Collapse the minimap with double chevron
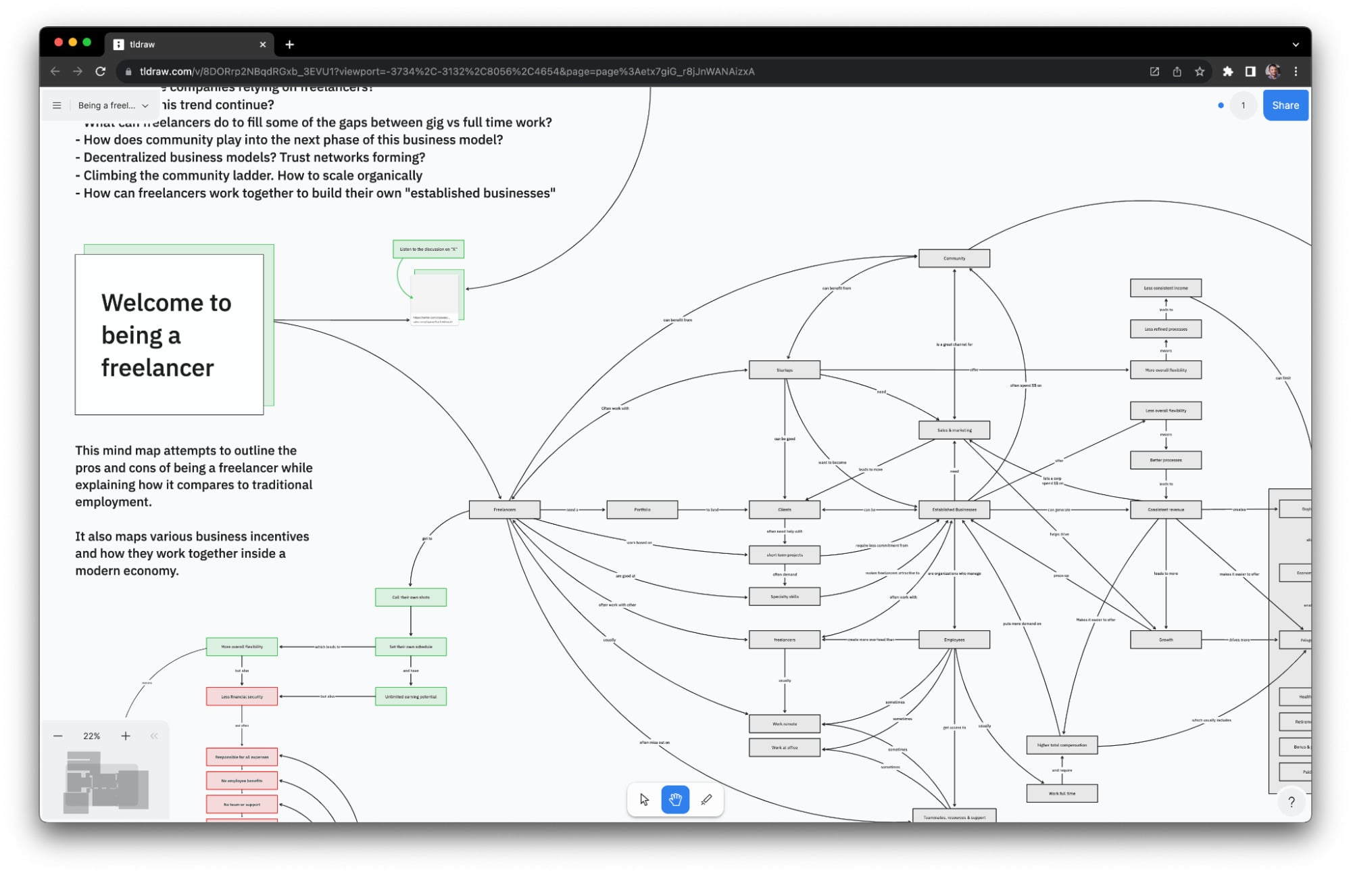 point(154,736)
